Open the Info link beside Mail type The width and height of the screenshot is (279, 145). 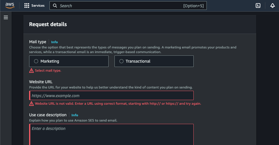(54, 42)
